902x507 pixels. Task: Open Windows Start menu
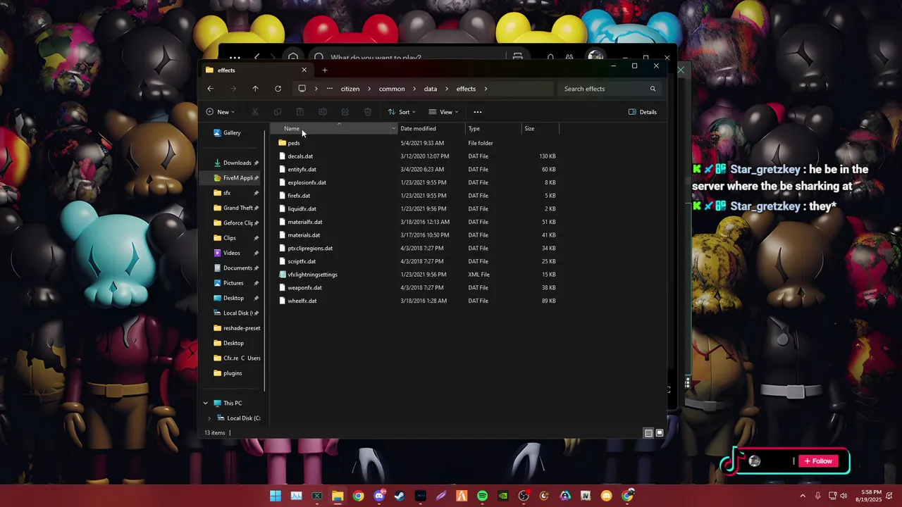[276, 496]
